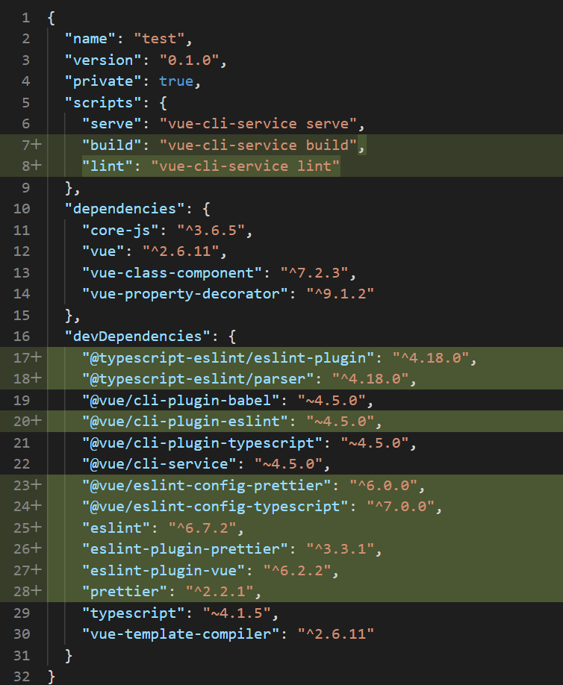Click the "vue-property-decorator" key
563x685 pixels.
click(x=185, y=293)
